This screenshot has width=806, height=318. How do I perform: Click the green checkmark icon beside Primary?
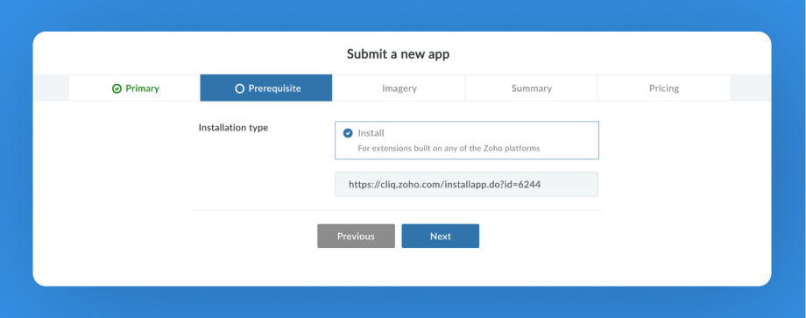pos(117,88)
